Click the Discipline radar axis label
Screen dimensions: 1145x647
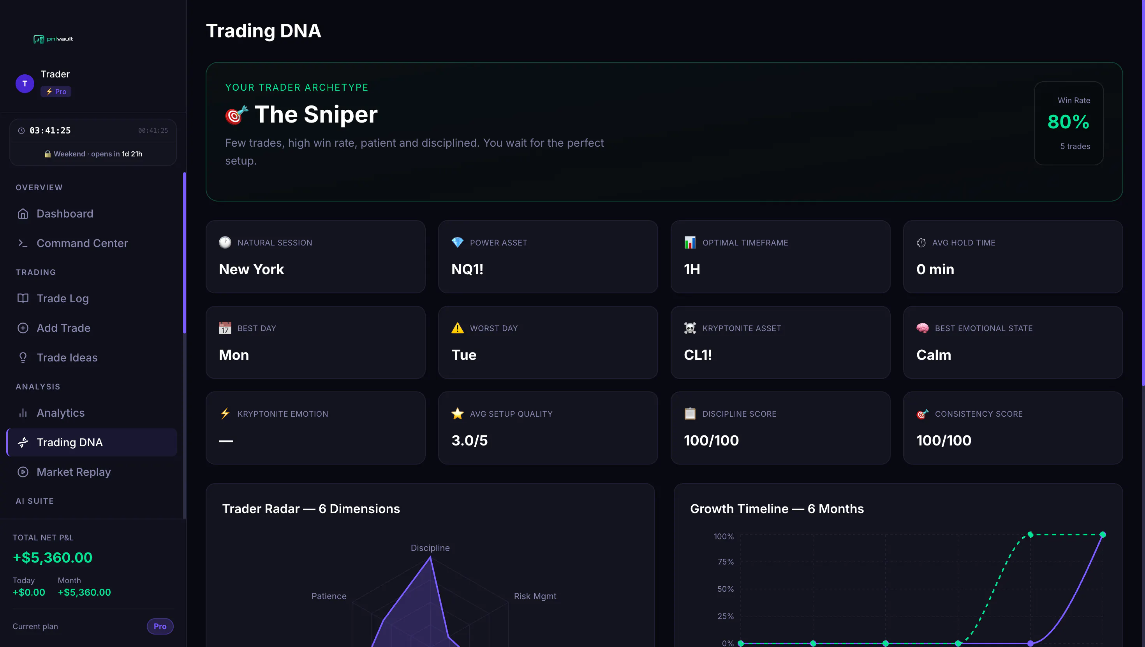(430, 548)
